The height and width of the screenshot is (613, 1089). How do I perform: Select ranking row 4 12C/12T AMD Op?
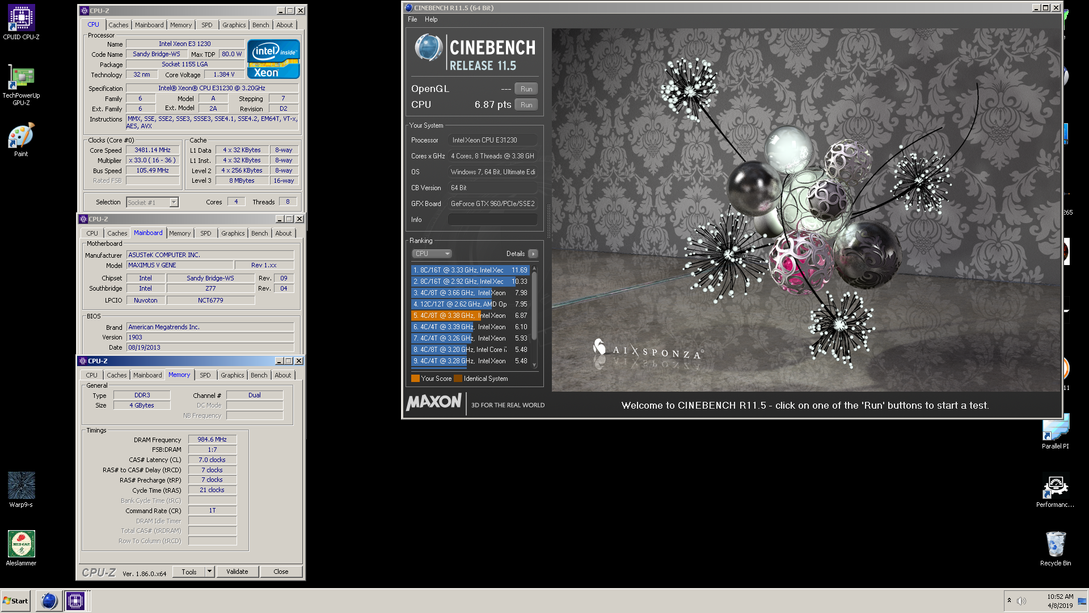coord(470,304)
